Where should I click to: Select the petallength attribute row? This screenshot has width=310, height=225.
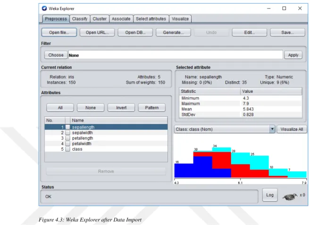(106, 138)
